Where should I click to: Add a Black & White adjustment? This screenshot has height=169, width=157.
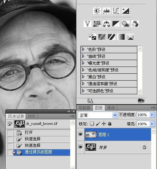[116, 24]
